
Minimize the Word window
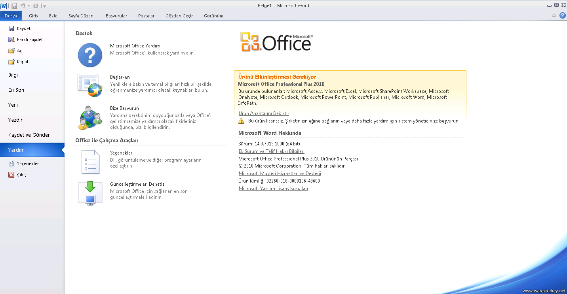click(x=549, y=6)
